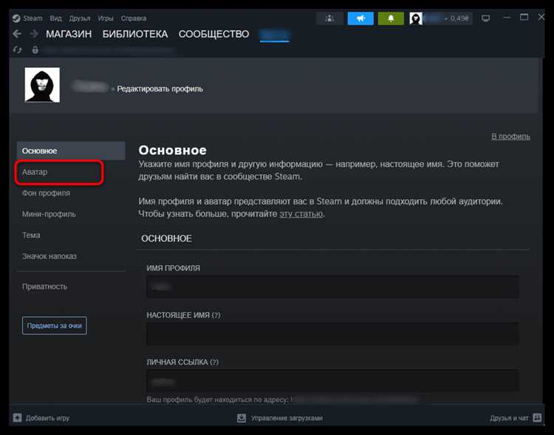Click downloads icon beside Управление загрузками
Screen dimensions: 554x435
242,418
